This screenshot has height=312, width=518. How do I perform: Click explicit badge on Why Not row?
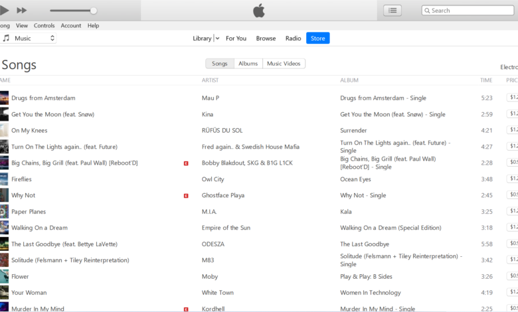186,196
